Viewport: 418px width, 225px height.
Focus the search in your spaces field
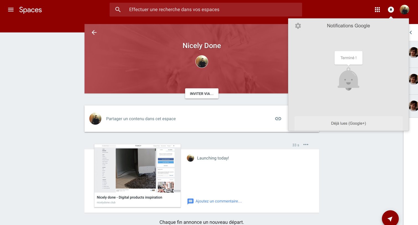click(x=206, y=10)
